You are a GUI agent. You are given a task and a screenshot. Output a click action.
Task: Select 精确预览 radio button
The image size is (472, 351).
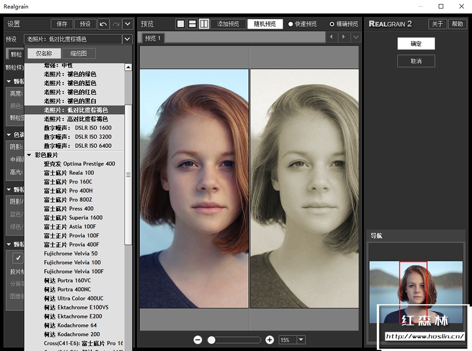332,24
